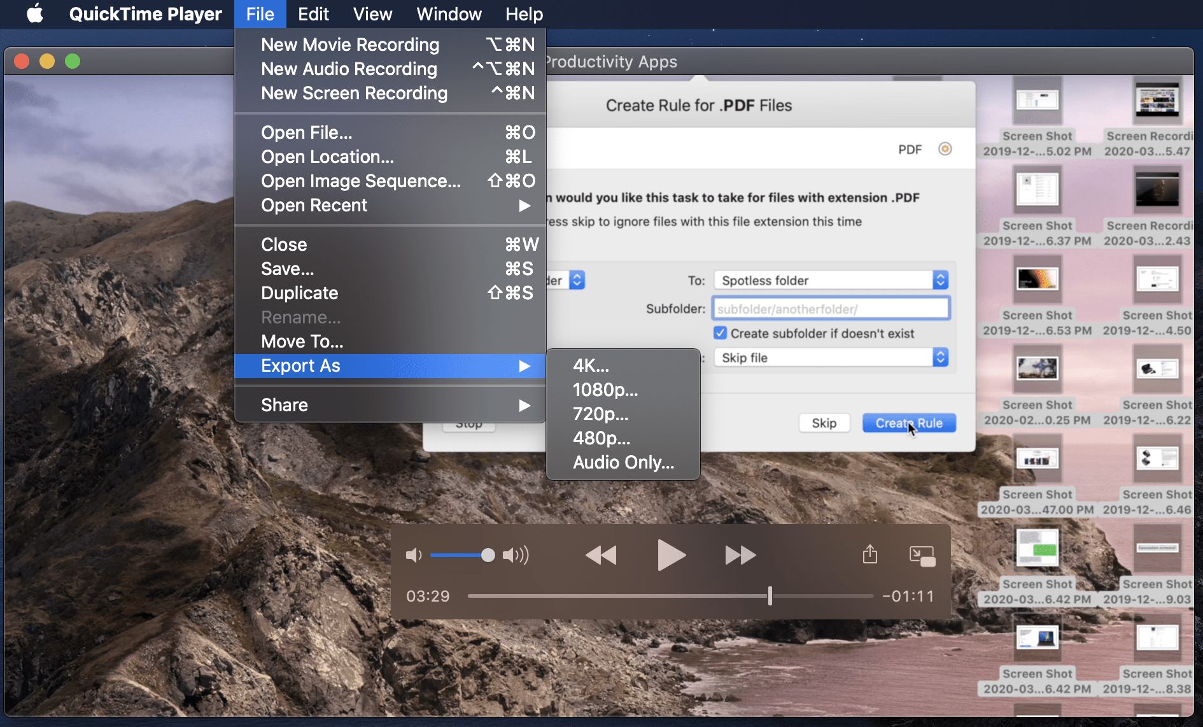Image resolution: width=1203 pixels, height=727 pixels.
Task: Select the 1080p export option
Action: (605, 390)
